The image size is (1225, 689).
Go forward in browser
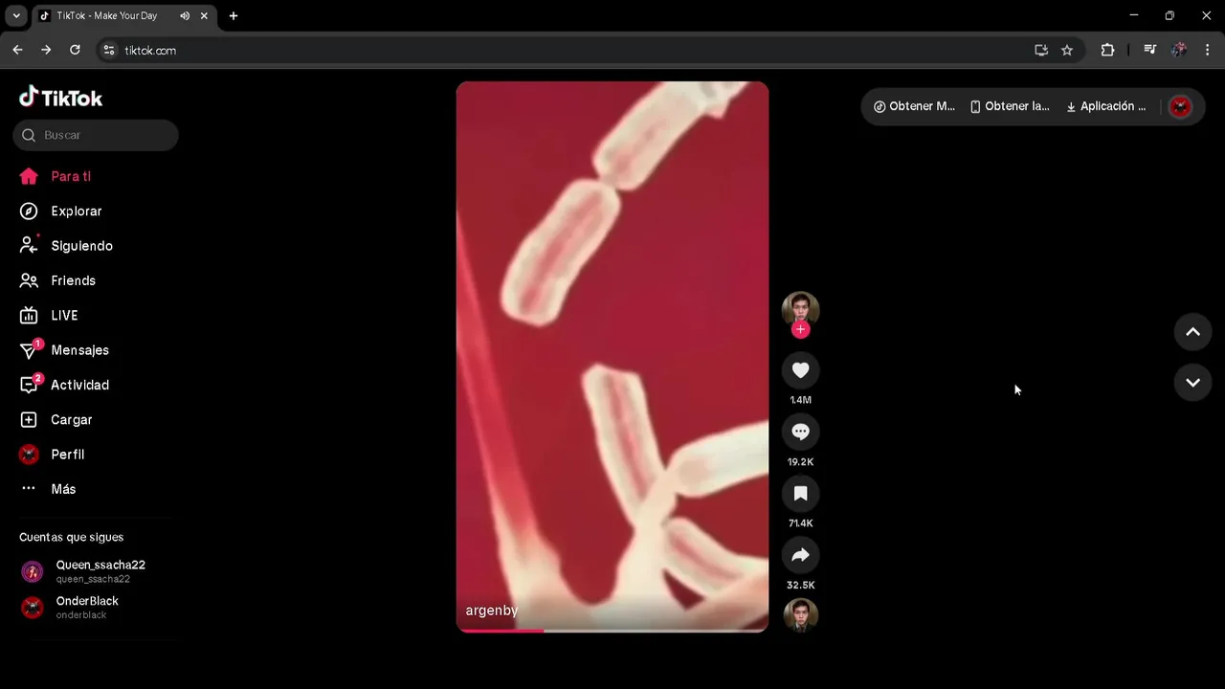point(46,50)
